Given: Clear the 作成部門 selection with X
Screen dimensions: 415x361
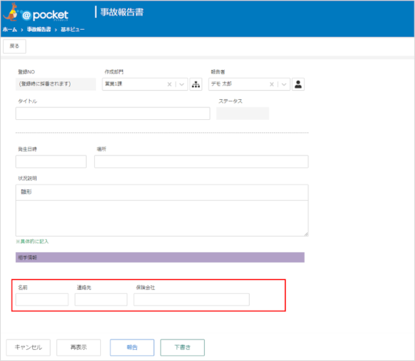Looking at the screenshot, I should [169, 85].
